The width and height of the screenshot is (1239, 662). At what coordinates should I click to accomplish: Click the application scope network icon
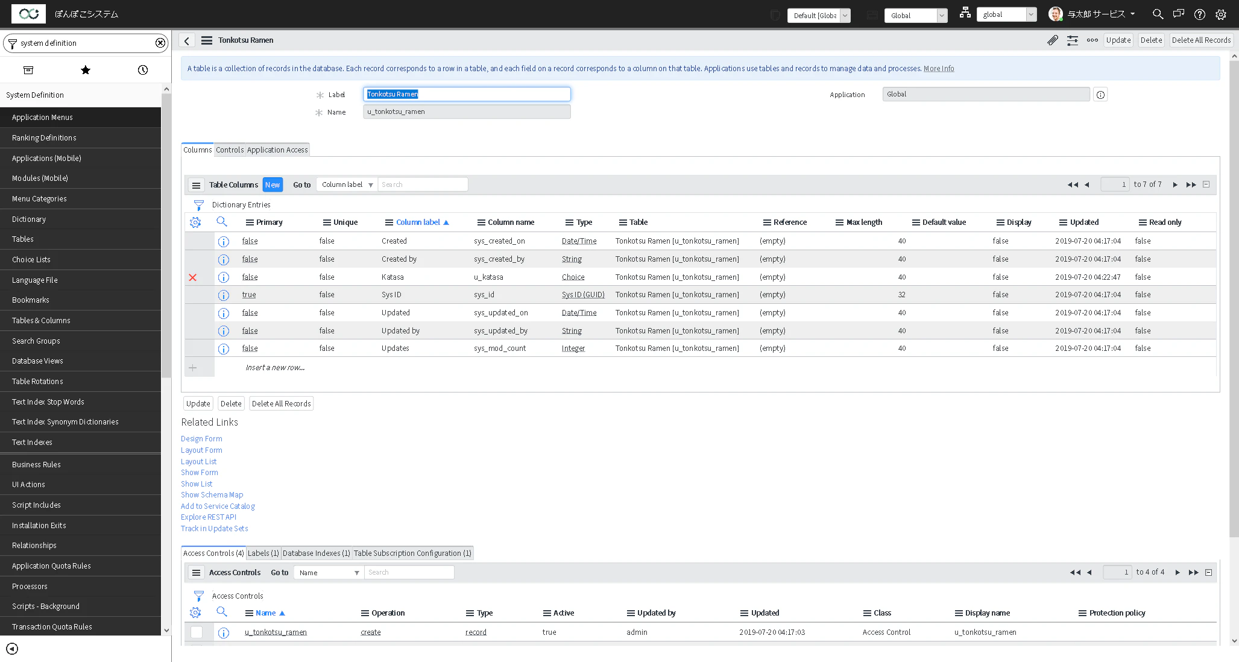[965, 13]
